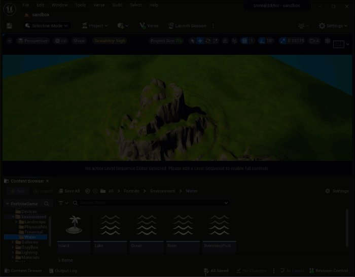Toggle scale snapping
The height and width of the screenshot is (277, 355).
point(282,41)
